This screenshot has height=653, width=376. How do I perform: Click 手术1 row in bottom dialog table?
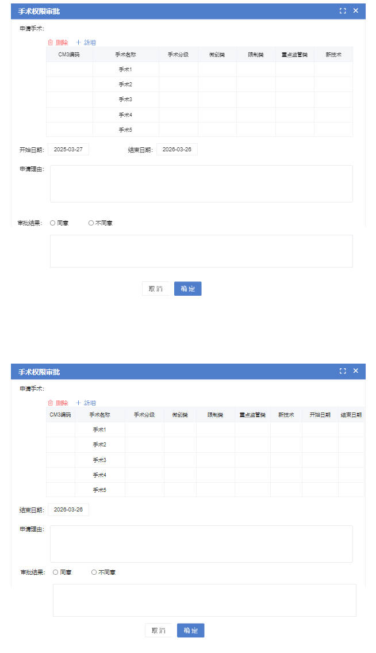coord(205,429)
